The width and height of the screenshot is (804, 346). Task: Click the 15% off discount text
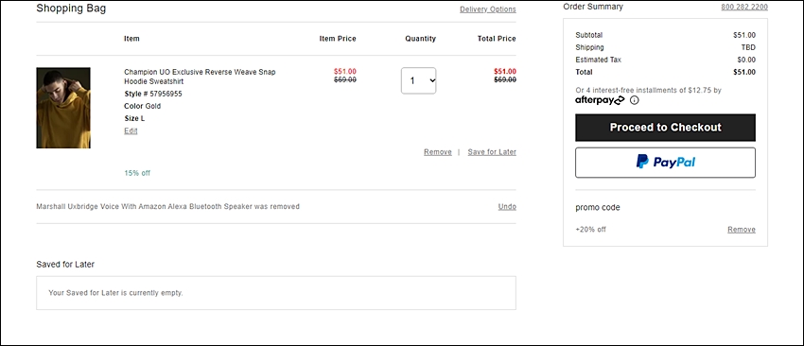[x=137, y=173]
